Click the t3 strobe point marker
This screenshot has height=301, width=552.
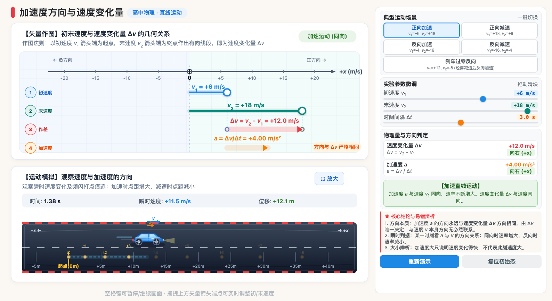point(129,257)
